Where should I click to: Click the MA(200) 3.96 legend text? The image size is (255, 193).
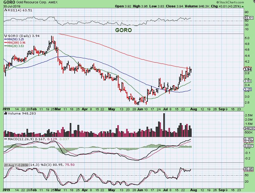point(16,43)
